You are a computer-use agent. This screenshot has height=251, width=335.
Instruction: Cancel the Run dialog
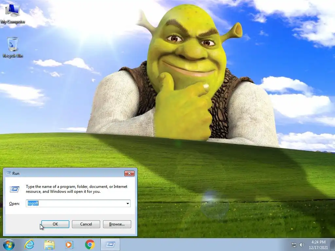click(x=86, y=224)
